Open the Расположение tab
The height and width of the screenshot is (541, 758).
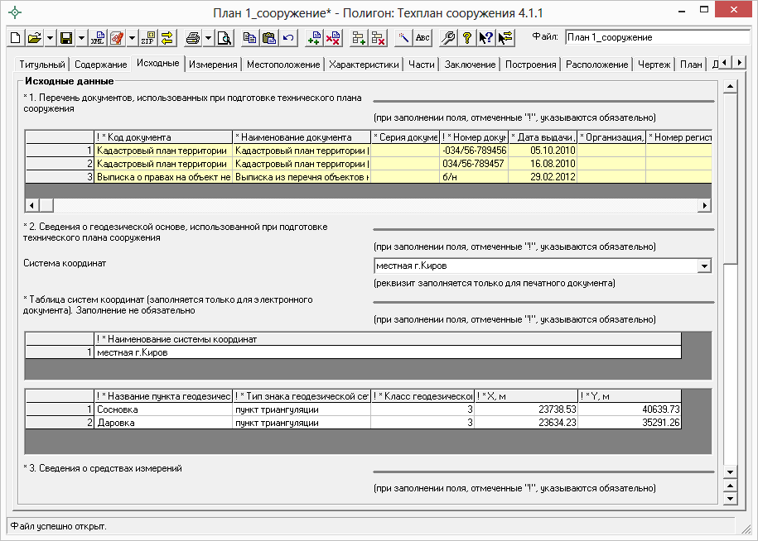[x=597, y=65]
